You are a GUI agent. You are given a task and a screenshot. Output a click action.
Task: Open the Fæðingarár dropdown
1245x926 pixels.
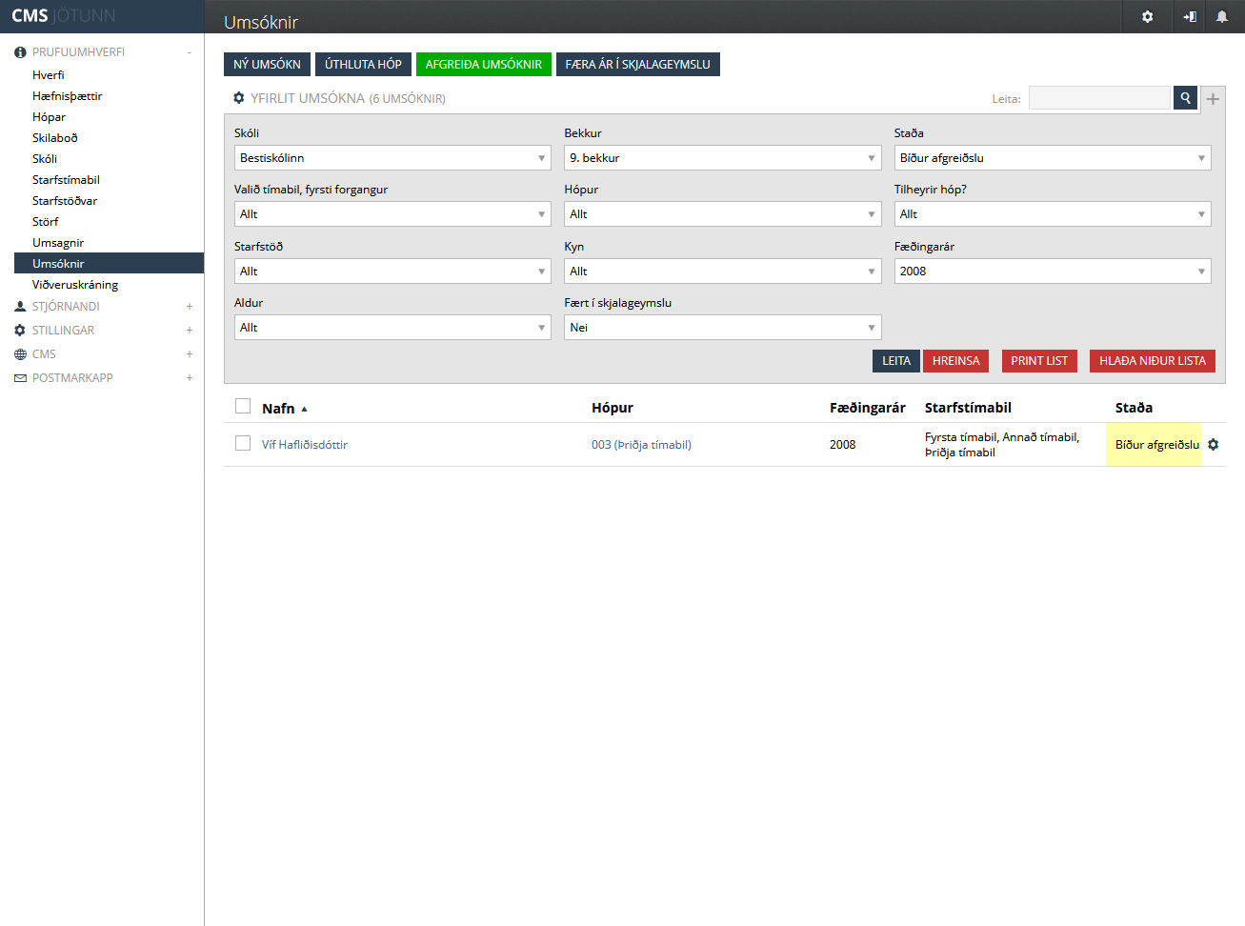[x=1052, y=272]
